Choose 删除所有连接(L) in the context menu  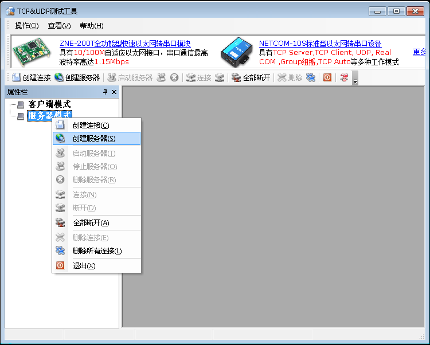pyautogui.click(x=96, y=251)
